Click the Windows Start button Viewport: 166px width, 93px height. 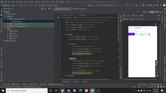(3, 91)
